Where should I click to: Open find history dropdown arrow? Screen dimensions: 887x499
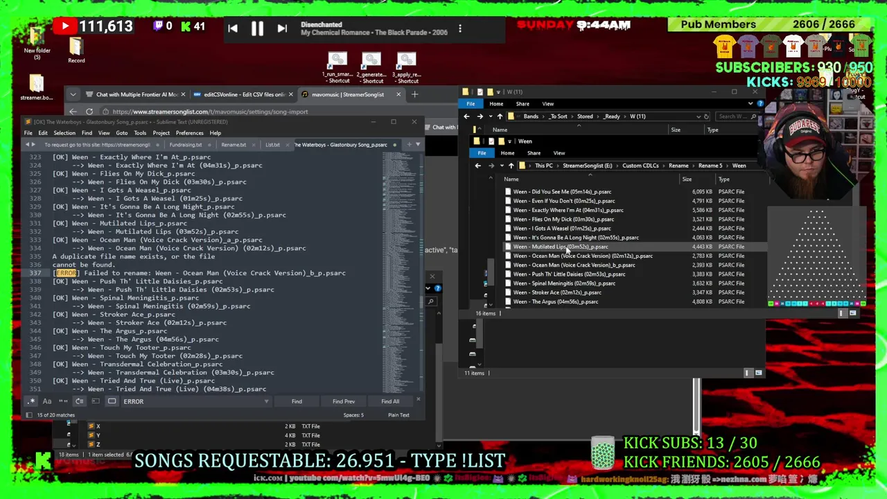point(266,401)
